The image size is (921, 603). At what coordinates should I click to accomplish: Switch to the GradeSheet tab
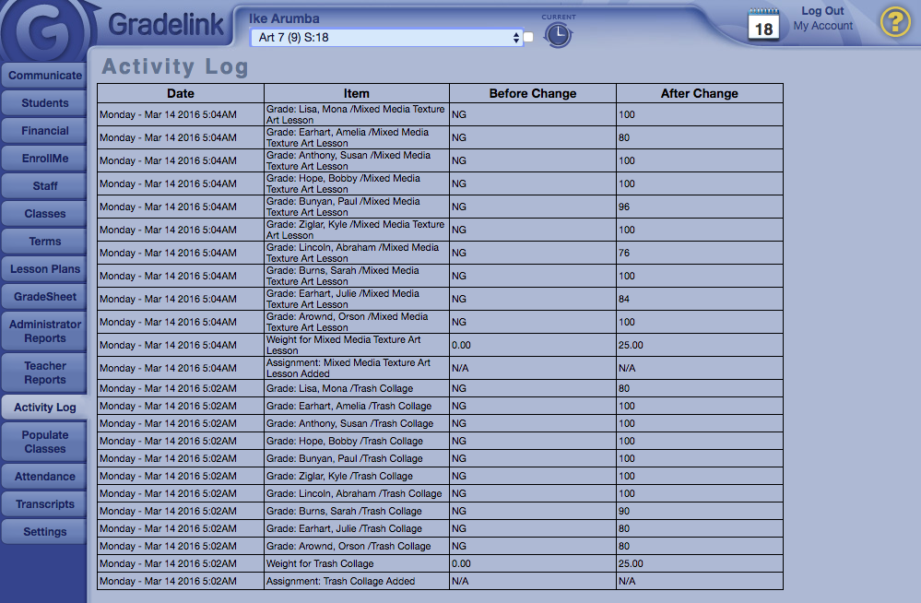pyautogui.click(x=45, y=297)
